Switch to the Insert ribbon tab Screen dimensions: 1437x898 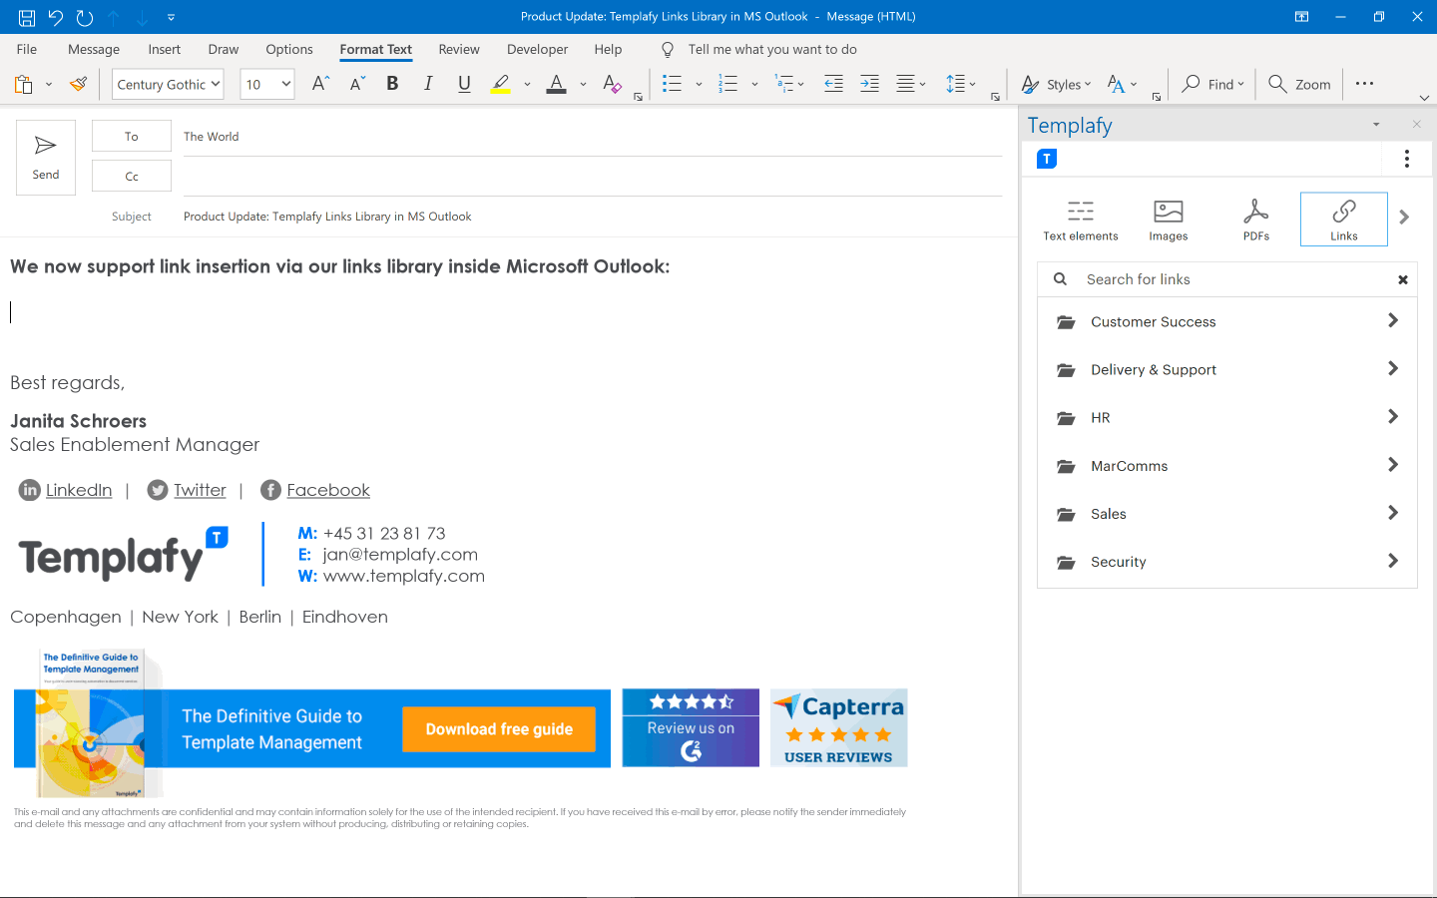[x=164, y=49]
